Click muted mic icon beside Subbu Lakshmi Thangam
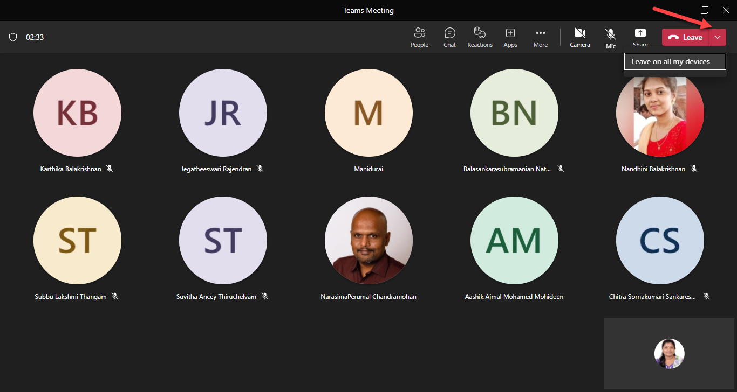This screenshot has height=392, width=737. (x=115, y=296)
